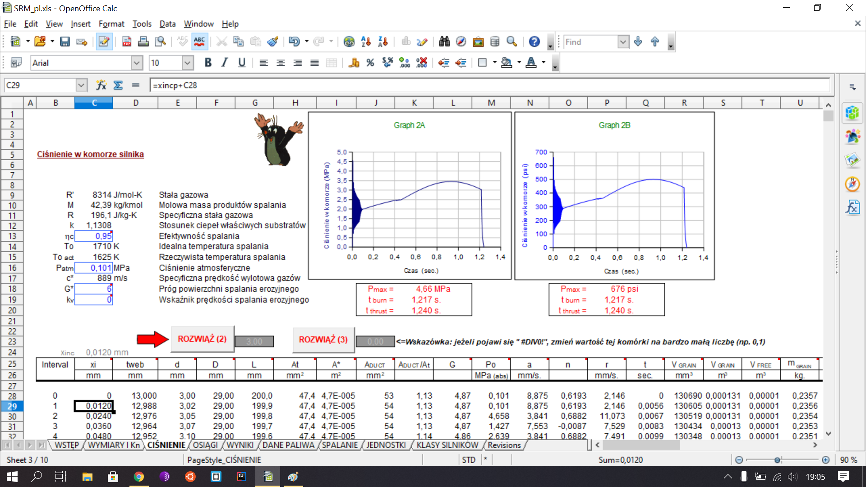Screen dimensions: 866x487
Task: Open the Format menu
Action: click(x=111, y=24)
